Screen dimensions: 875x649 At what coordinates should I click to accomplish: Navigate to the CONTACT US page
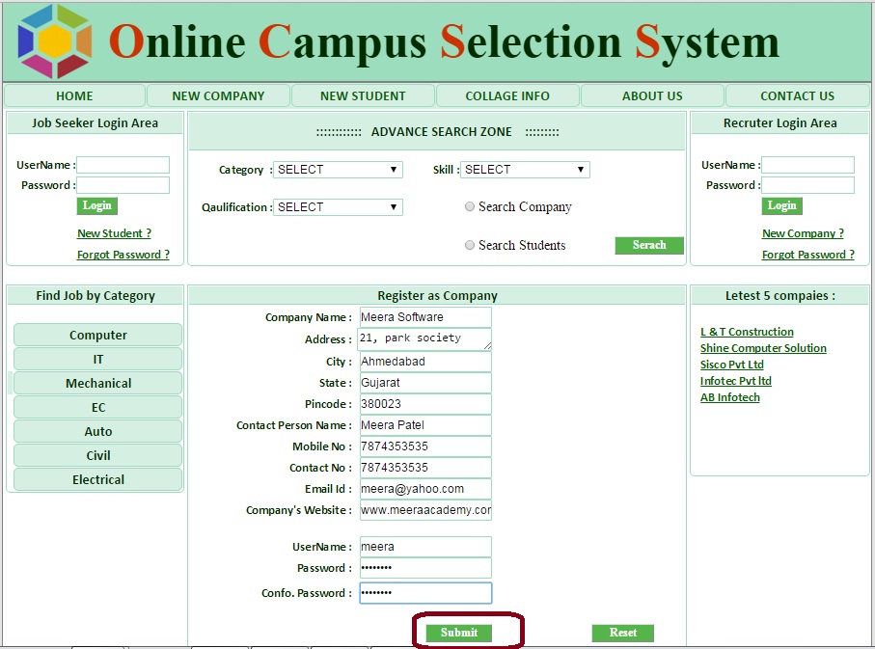(797, 95)
